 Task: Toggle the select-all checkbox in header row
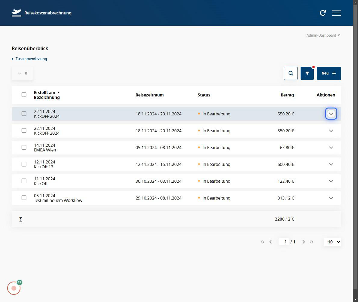tap(24, 95)
